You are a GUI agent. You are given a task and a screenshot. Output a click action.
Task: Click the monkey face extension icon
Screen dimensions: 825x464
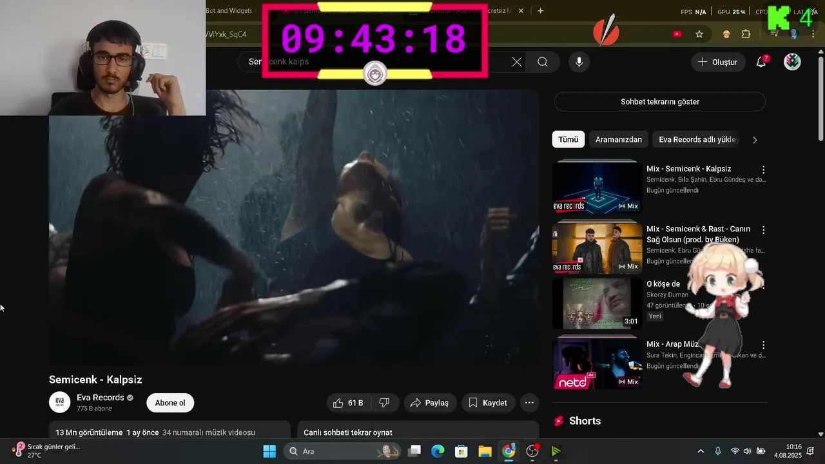(x=726, y=34)
